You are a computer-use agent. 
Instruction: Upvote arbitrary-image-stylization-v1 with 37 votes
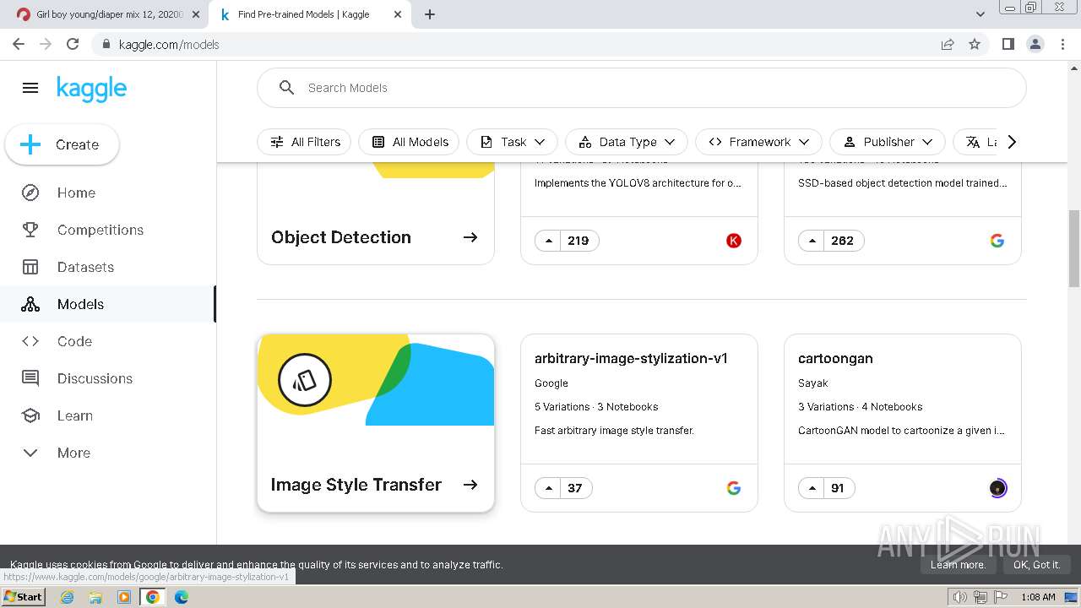tap(549, 488)
